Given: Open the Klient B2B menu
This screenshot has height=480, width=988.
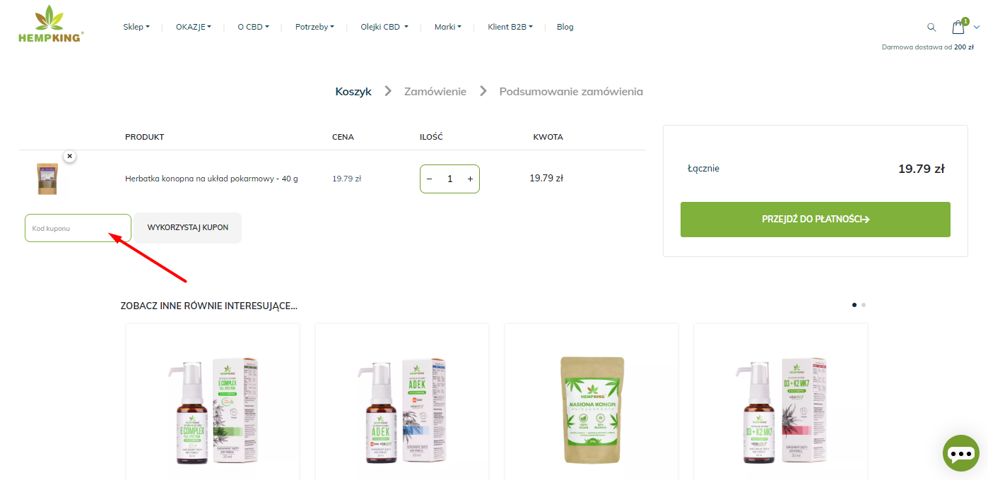Looking at the screenshot, I should (510, 27).
